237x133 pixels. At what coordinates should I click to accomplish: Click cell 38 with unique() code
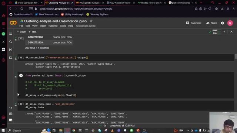point(126,58)
